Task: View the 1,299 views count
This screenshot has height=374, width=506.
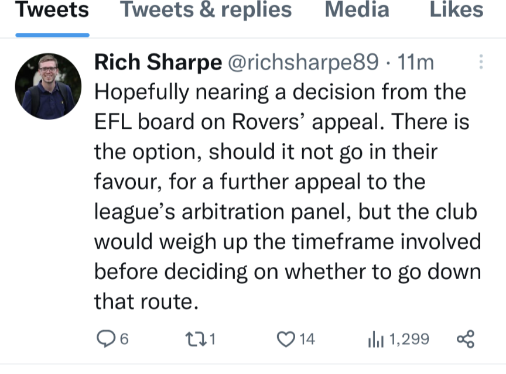Action: (409, 339)
